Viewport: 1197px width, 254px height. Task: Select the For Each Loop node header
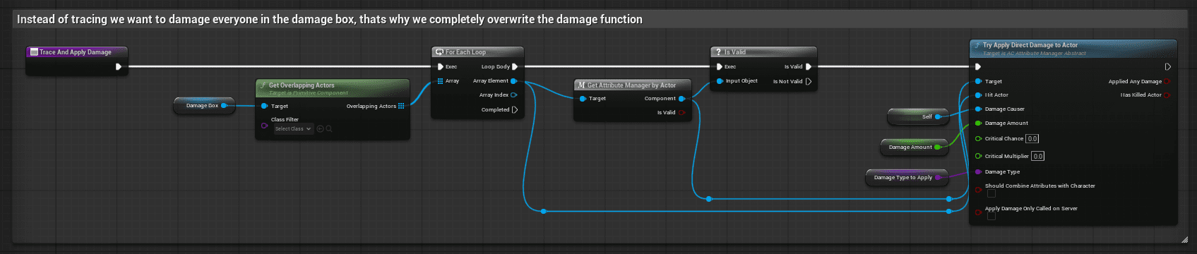[x=477, y=52]
